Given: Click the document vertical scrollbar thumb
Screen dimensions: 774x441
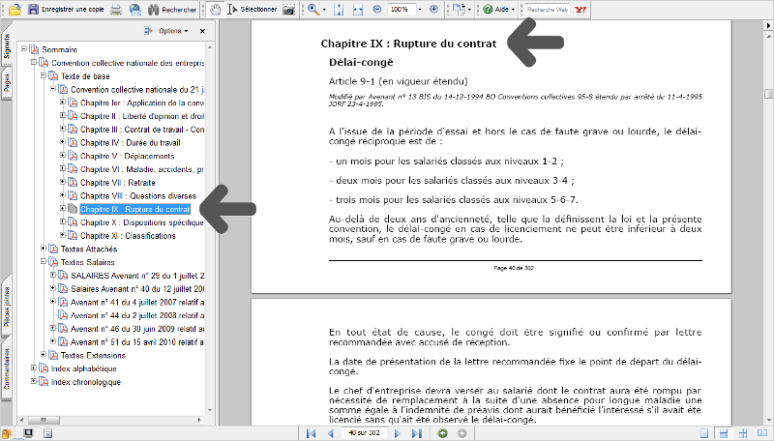Looking at the screenshot, I should pyautogui.click(x=768, y=94).
